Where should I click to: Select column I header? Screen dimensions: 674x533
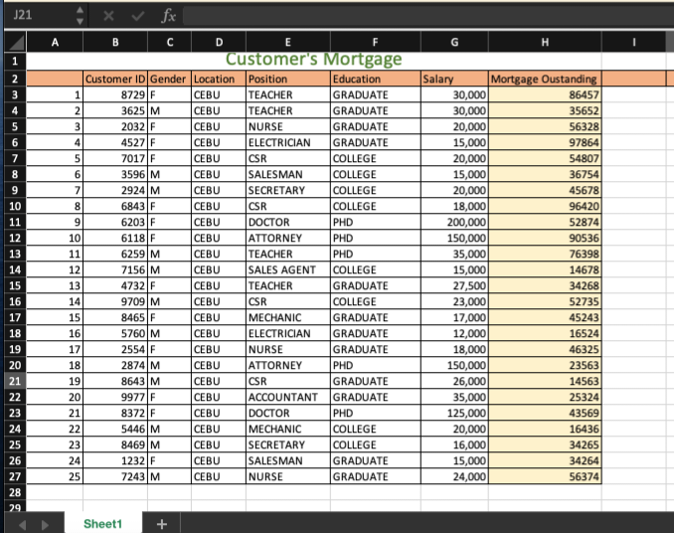click(633, 42)
